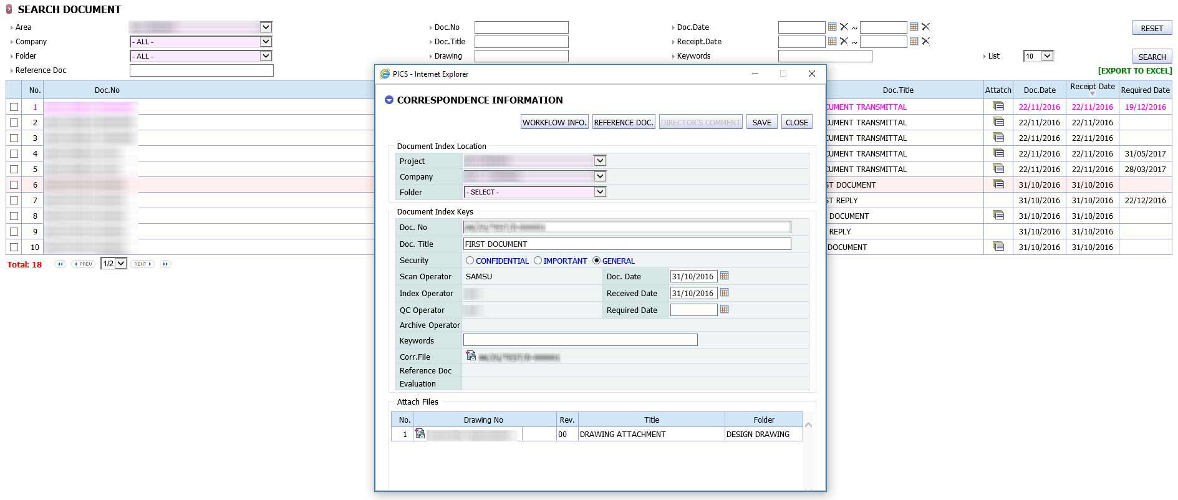Tick the checkbox for row 9
This screenshot has height=500, width=1178.
[x=14, y=231]
